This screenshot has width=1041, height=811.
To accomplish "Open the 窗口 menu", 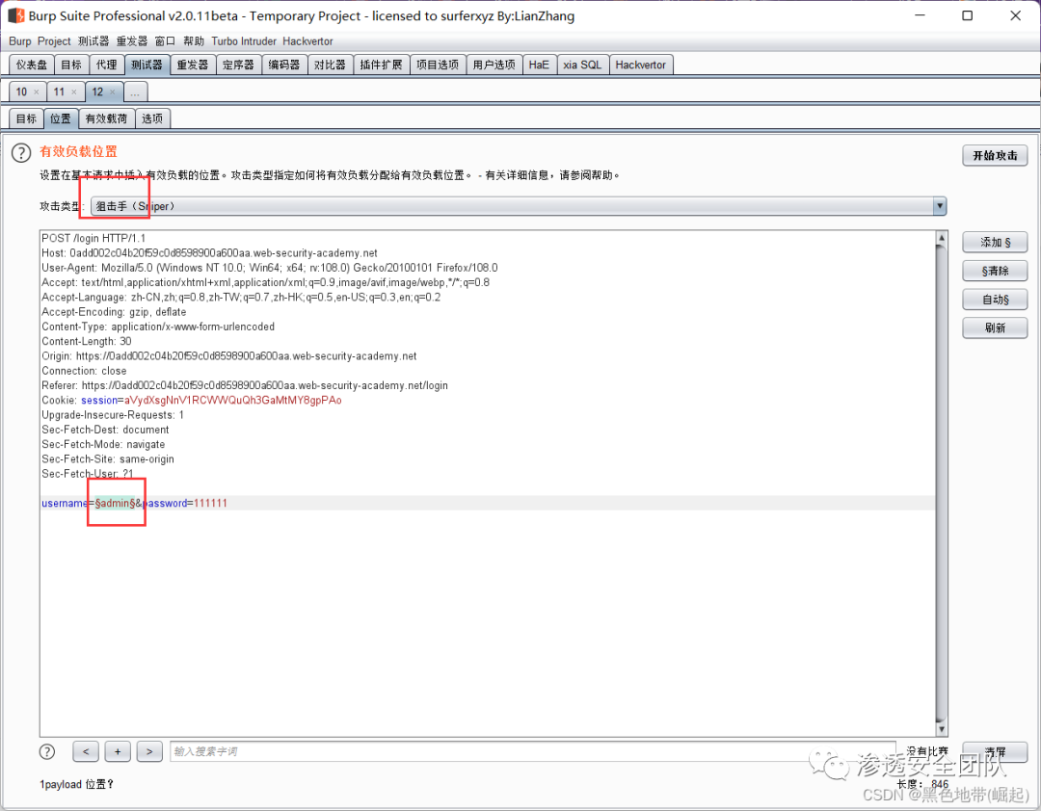I will [x=165, y=41].
